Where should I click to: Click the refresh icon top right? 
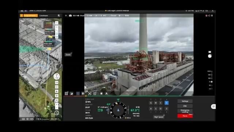pyautogui.click(x=209, y=15)
